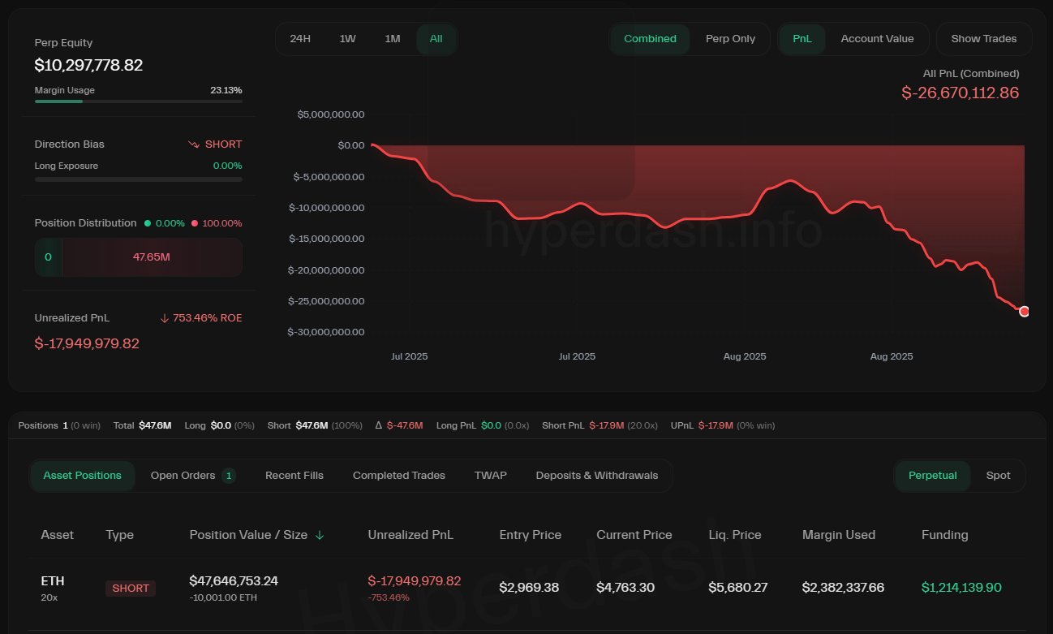Show PnL chart mode
The image size is (1053, 634).
[x=803, y=39]
